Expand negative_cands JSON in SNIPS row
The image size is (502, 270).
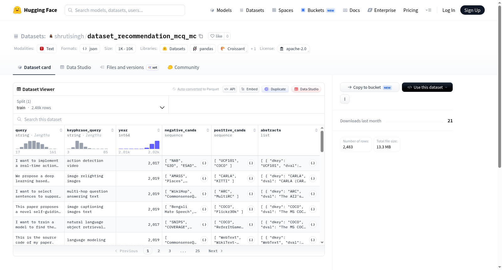pos(204,225)
